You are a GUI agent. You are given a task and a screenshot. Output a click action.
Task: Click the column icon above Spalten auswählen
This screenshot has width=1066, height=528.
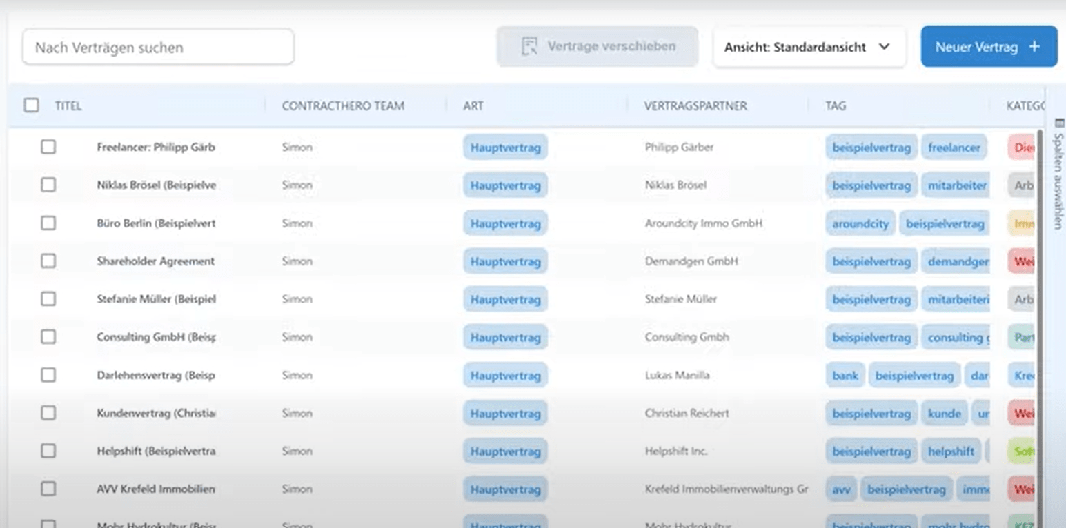click(x=1060, y=123)
